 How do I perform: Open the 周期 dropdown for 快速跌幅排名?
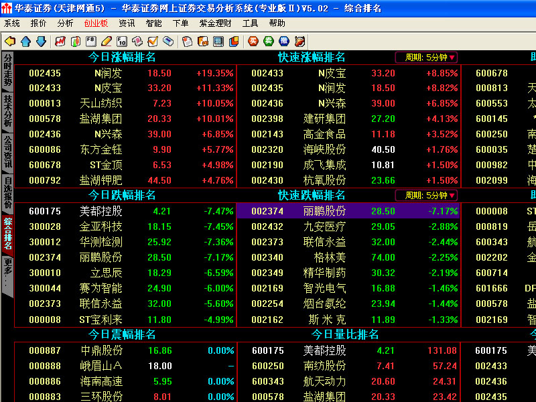click(426, 196)
